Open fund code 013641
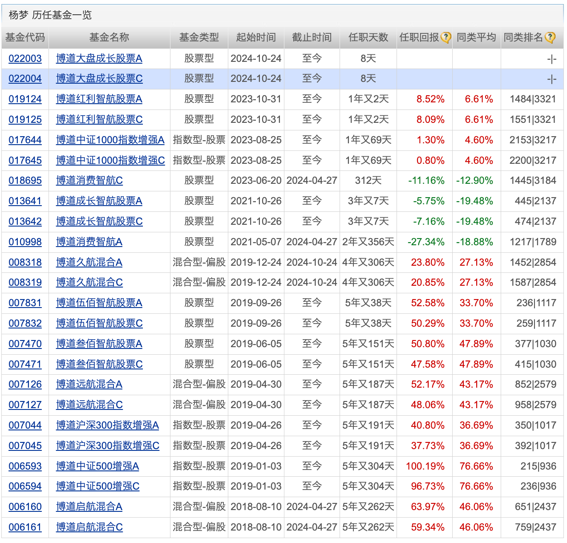 click(x=25, y=201)
